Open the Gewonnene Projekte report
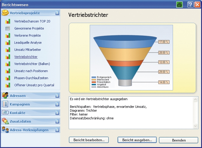Screen dimensions: 202x148 29,28
